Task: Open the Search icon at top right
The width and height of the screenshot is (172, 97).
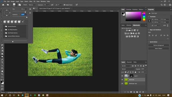Action: tap(162, 5)
